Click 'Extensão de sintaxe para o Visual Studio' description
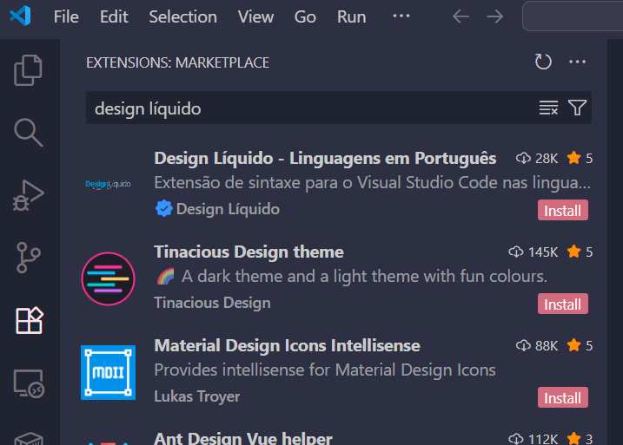Image resolution: width=623 pixels, height=445 pixels. 372,183
